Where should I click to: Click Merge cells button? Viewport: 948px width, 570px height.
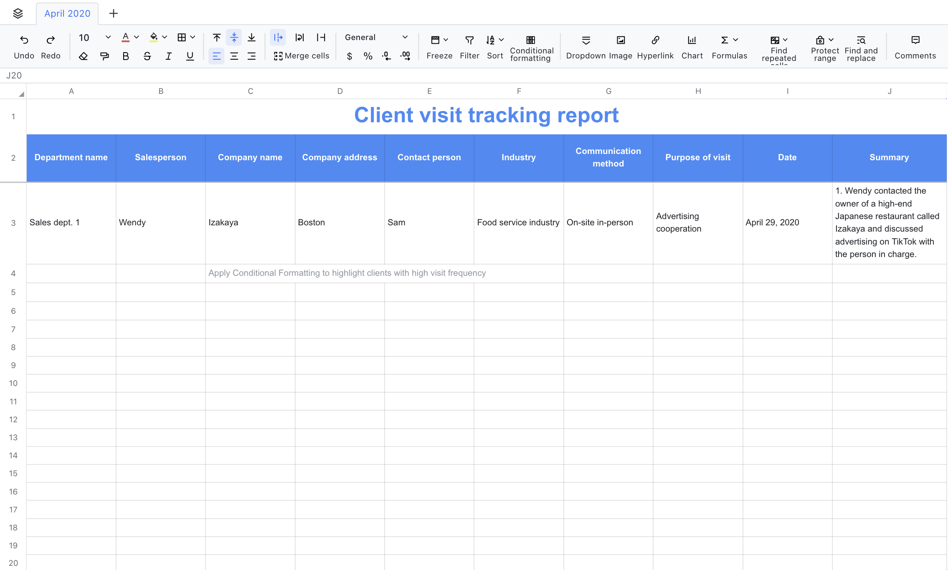tap(302, 56)
